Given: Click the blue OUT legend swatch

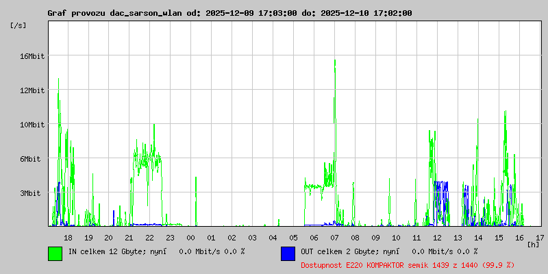Looking at the screenshot, I should tap(288, 253).
